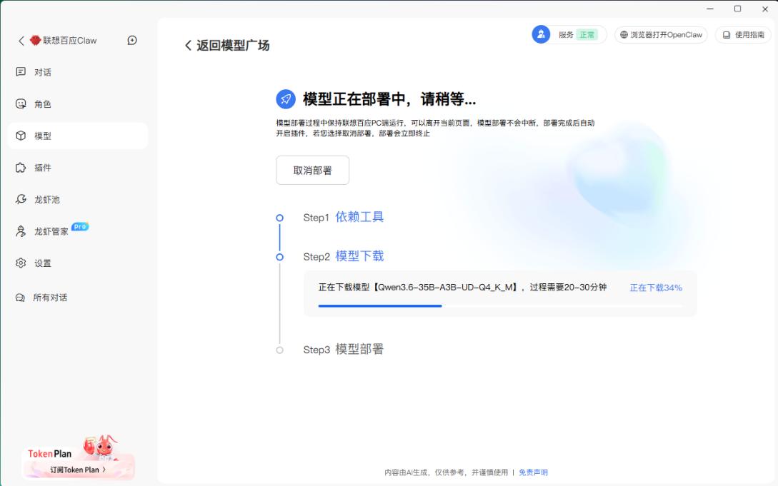The width and height of the screenshot is (778, 486).
Task: Click the 设置 gear icon
Action: click(x=21, y=263)
